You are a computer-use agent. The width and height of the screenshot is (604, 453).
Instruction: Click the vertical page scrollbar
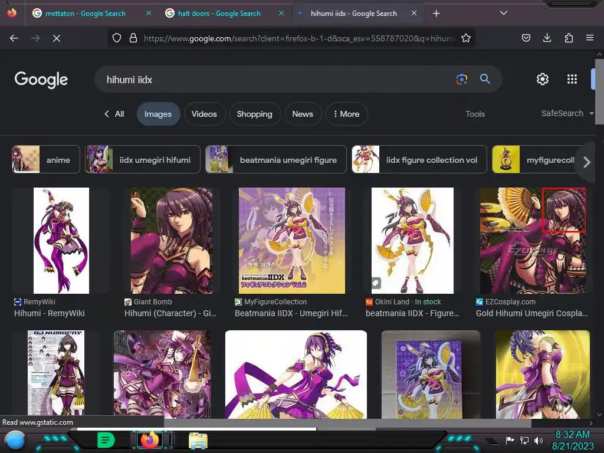(599, 91)
